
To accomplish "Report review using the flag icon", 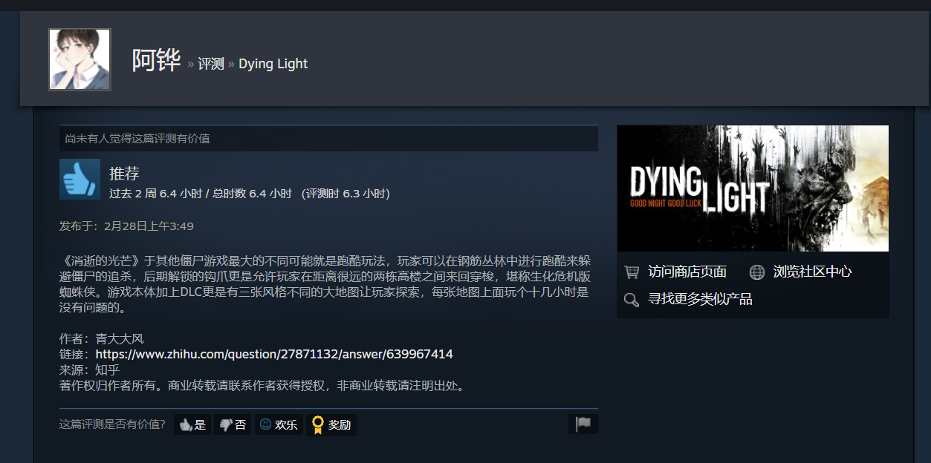I will click(x=583, y=424).
